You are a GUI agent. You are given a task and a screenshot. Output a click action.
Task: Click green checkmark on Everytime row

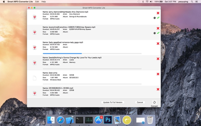(158, 33)
